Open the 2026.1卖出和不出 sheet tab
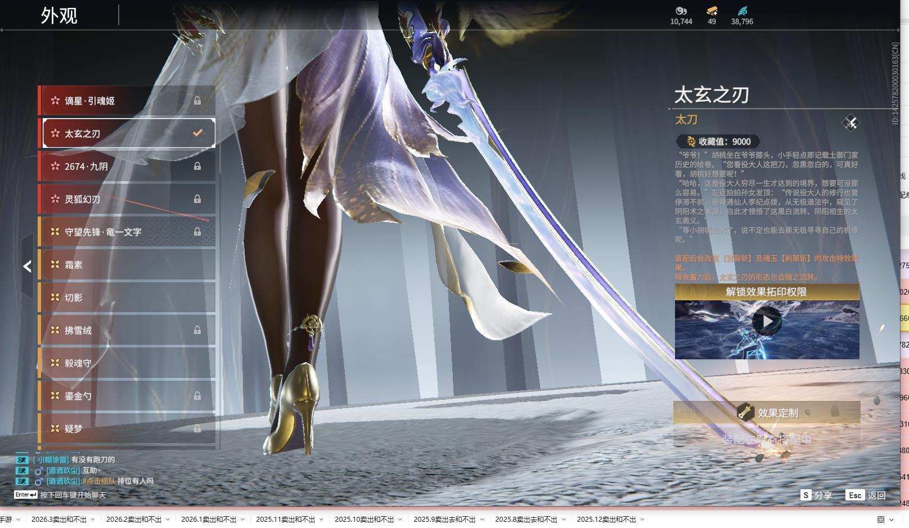 [209, 520]
